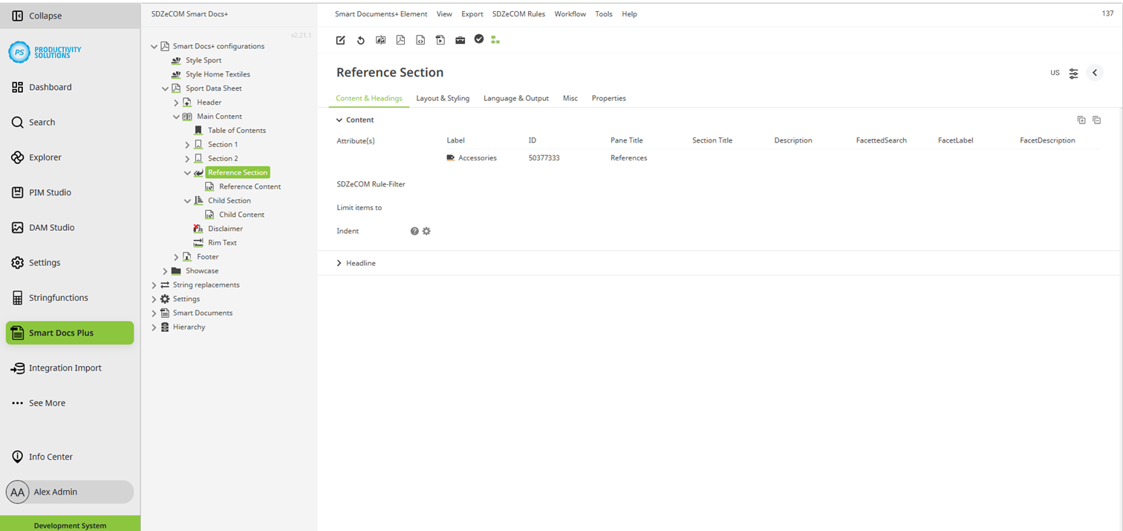Switch to the Language & Output tab
The height and width of the screenshot is (531, 1123).
tap(516, 98)
